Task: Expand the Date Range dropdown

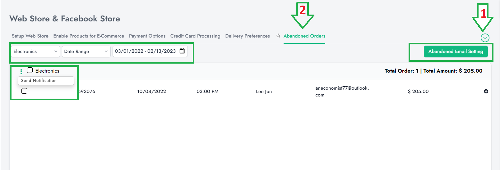Action: (86, 51)
